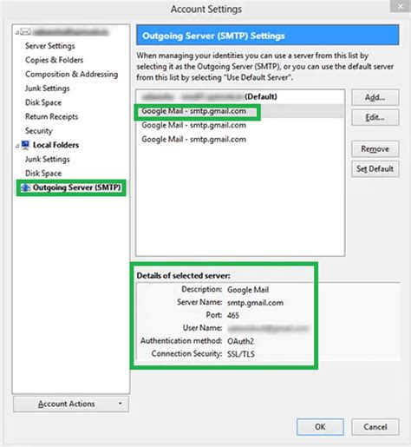
Task: Click the SSL/TLS connection security value
Action: pos(241,354)
